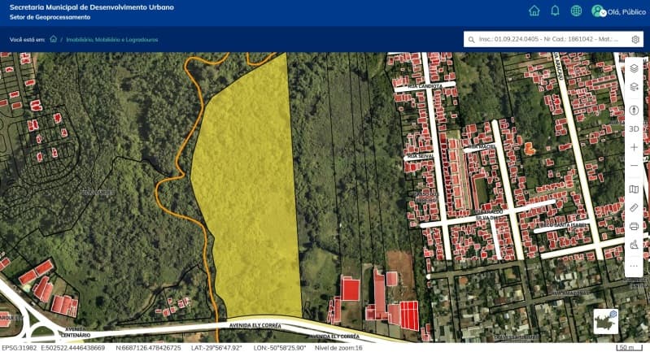Switch map to 3D view

click(x=634, y=128)
